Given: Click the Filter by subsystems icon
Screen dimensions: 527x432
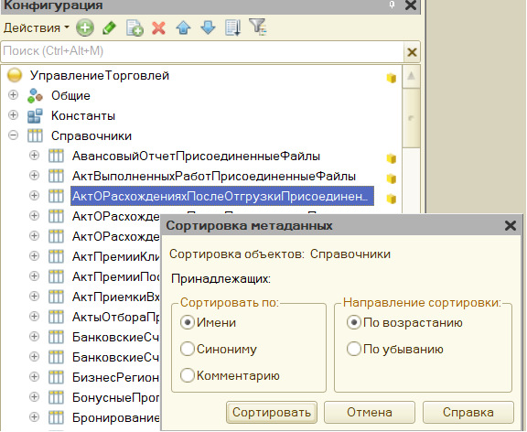Looking at the screenshot, I should [258, 27].
